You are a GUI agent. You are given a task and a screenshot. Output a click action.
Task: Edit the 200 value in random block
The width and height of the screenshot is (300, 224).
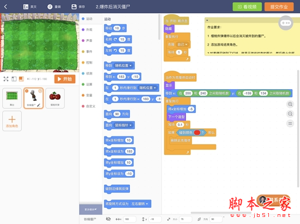[188, 93]
